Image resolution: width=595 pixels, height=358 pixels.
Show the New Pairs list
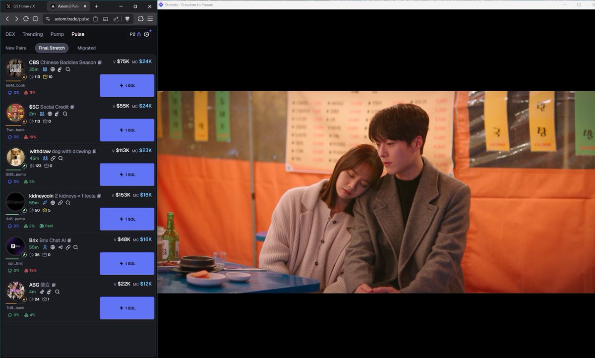tap(16, 48)
